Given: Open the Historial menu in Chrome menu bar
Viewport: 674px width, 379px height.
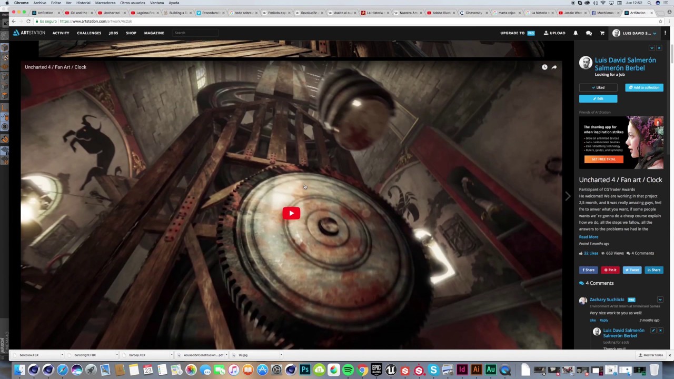Looking at the screenshot, I should click(83, 3).
